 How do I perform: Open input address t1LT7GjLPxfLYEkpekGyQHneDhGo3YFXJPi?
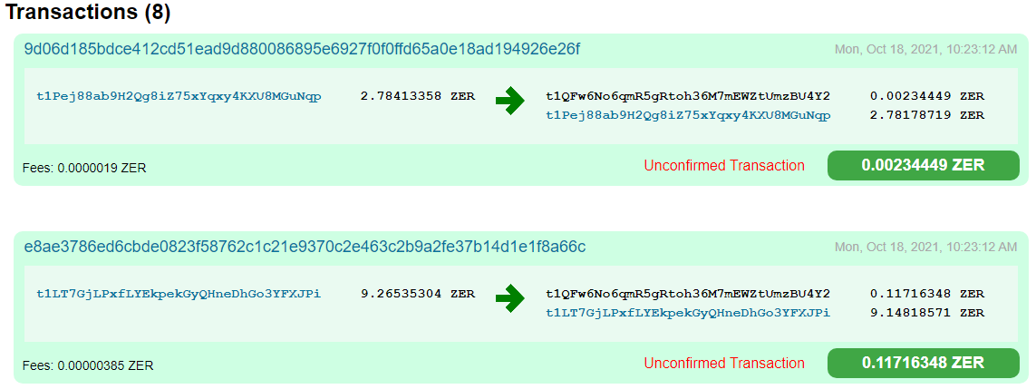tap(179, 294)
